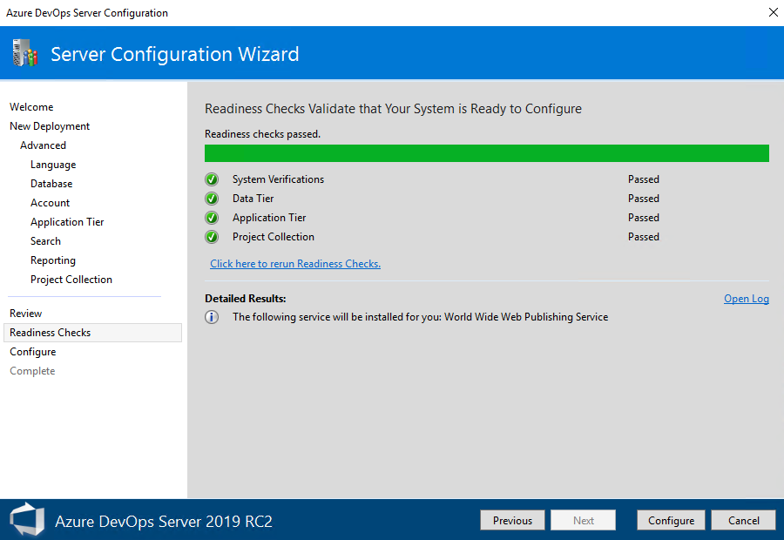
Task: Select the Review section
Action: click(x=25, y=313)
